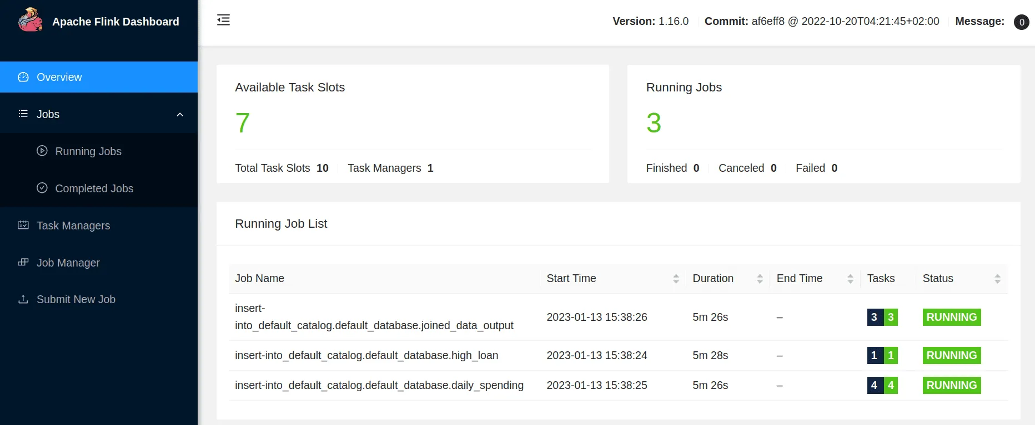Open the message count badge

(1021, 22)
